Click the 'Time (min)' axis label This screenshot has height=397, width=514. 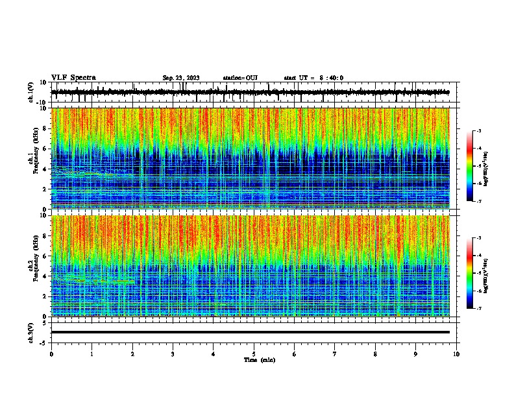click(x=260, y=360)
